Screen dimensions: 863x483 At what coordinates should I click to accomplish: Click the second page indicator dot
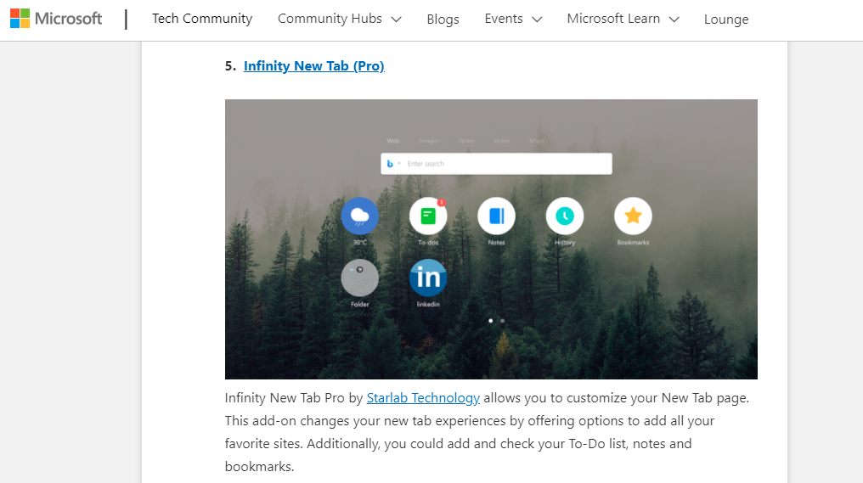pyautogui.click(x=503, y=321)
